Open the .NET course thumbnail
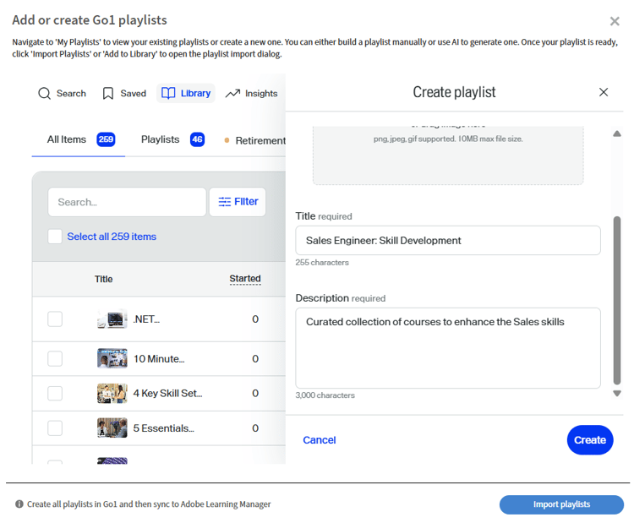The height and width of the screenshot is (523, 634). tap(112, 319)
